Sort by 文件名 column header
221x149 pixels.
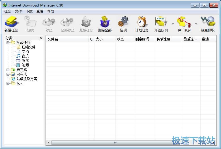pos(67,39)
